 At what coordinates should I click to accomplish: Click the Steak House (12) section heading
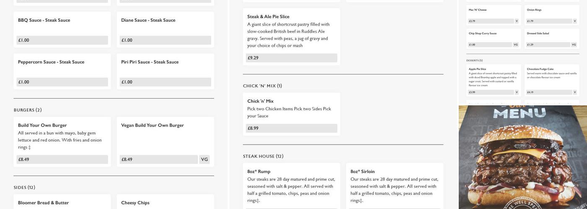coord(263,156)
